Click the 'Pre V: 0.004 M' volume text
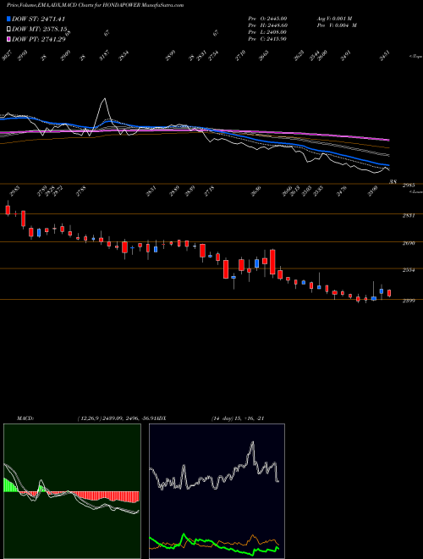Image resolution: width=423 pixels, height=559 pixels. [x=337, y=25]
